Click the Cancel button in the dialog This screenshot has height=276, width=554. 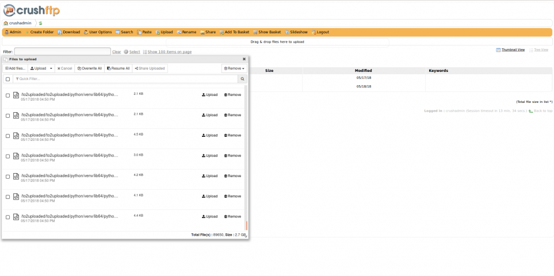click(64, 68)
